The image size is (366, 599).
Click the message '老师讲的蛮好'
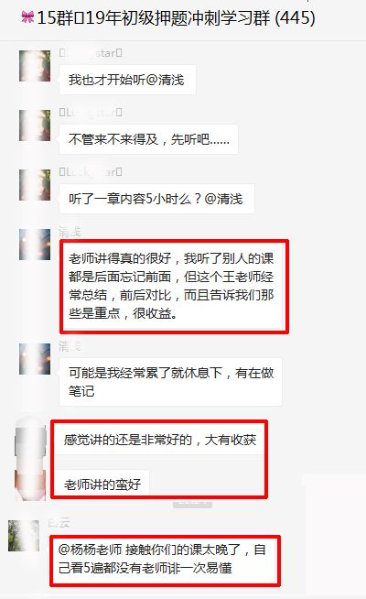tap(102, 485)
